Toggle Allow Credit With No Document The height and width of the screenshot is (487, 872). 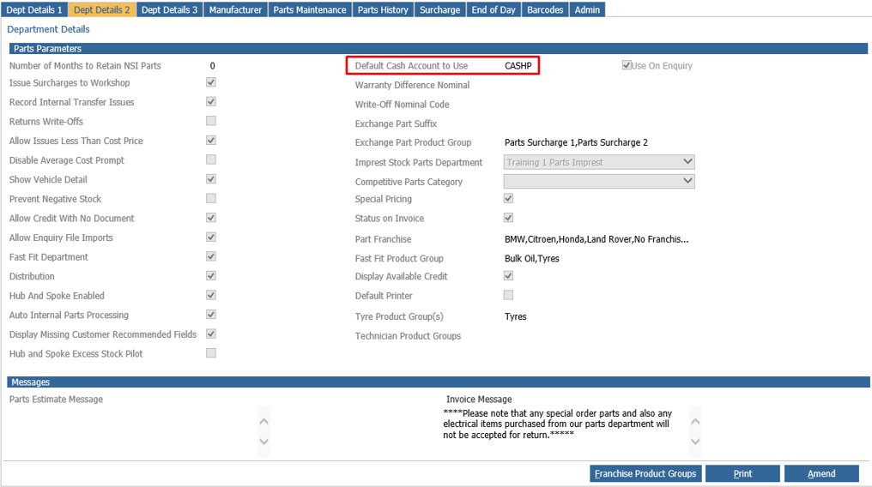(211, 218)
